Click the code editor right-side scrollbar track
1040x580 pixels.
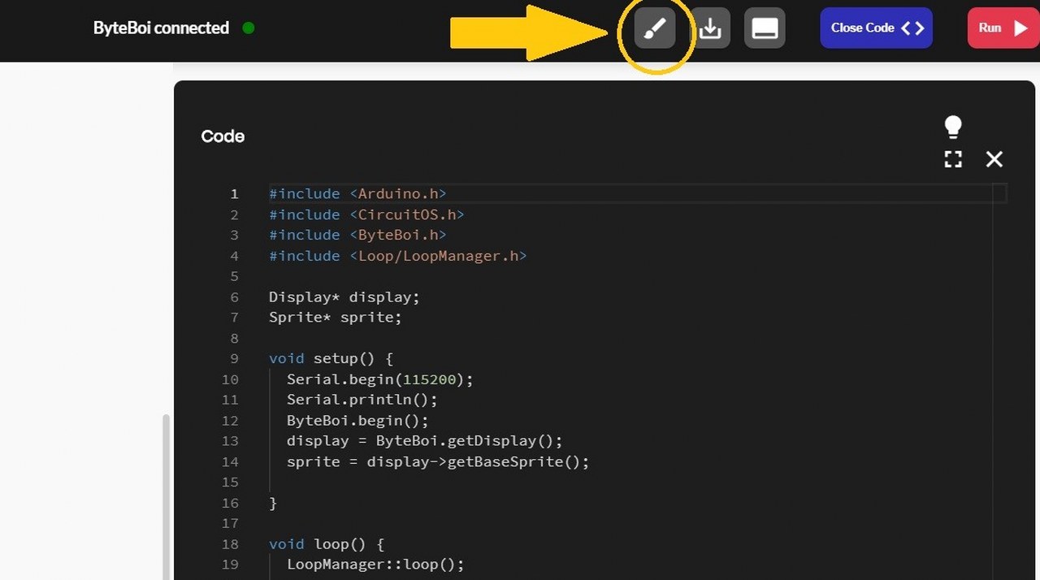(999, 382)
